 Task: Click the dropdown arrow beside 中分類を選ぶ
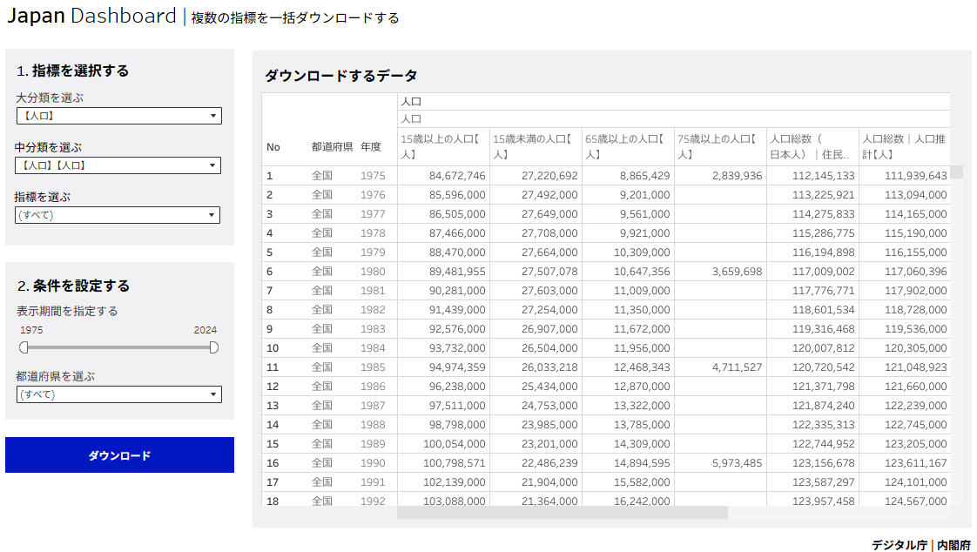pyautogui.click(x=214, y=165)
